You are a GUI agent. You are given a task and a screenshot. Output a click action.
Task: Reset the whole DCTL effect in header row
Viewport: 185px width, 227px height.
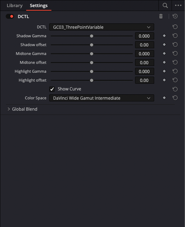(x=175, y=16)
